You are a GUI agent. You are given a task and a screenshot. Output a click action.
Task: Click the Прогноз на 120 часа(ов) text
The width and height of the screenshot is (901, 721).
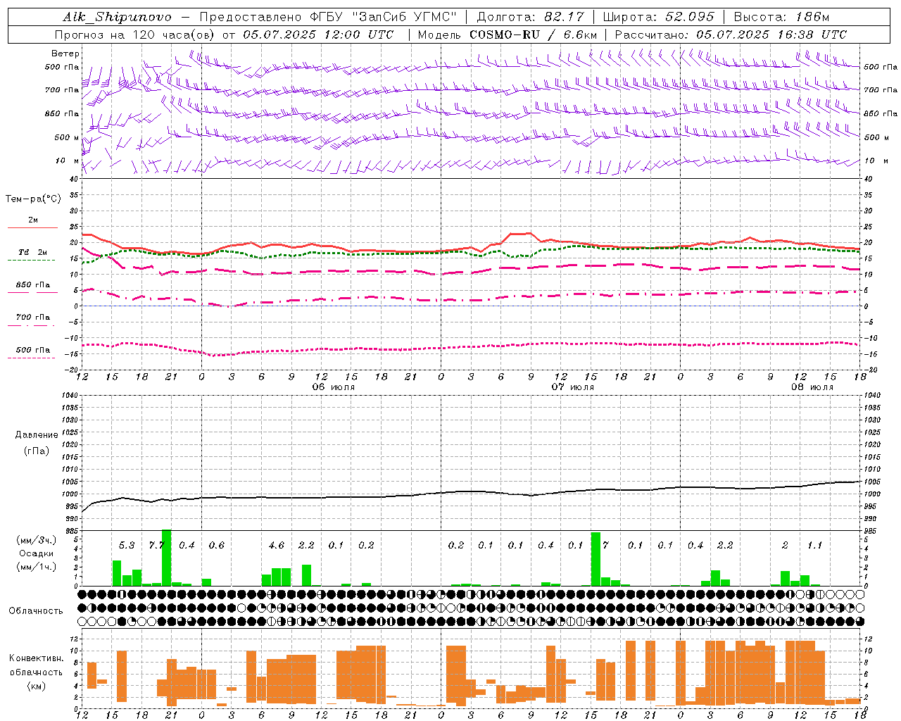point(136,35)
